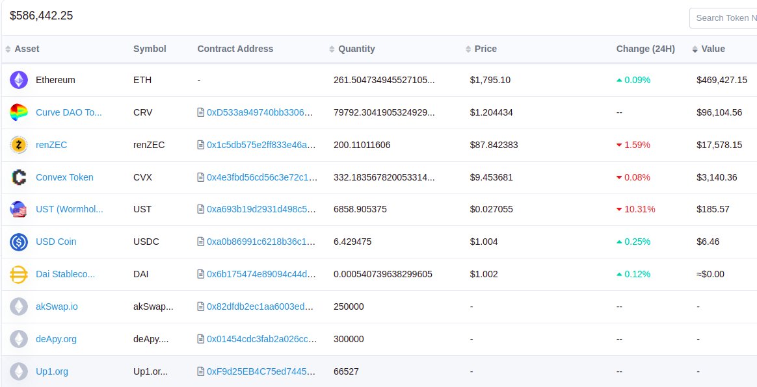Click the USD Coin logo
757x387 pixels.
point(19,242)
